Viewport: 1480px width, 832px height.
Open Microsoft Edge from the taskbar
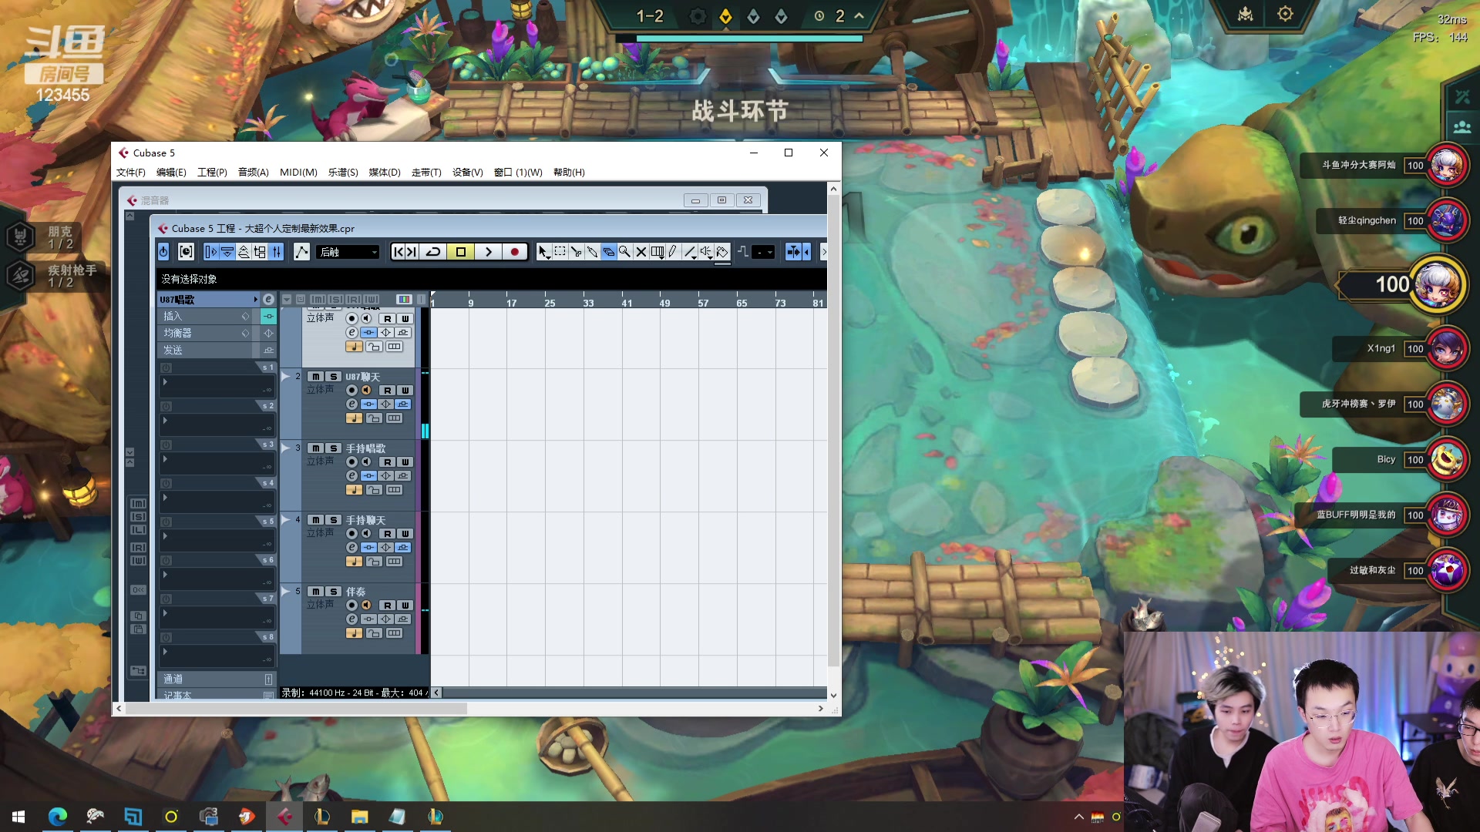coord(58,817)
